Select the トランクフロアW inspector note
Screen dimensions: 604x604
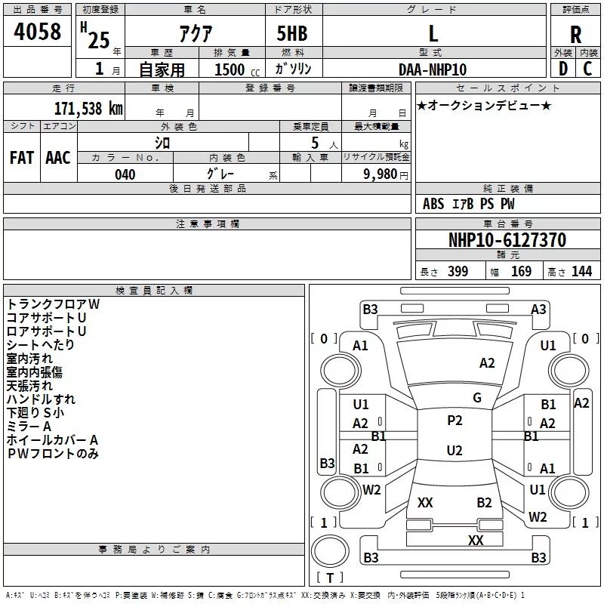click(x=53, y=304)
